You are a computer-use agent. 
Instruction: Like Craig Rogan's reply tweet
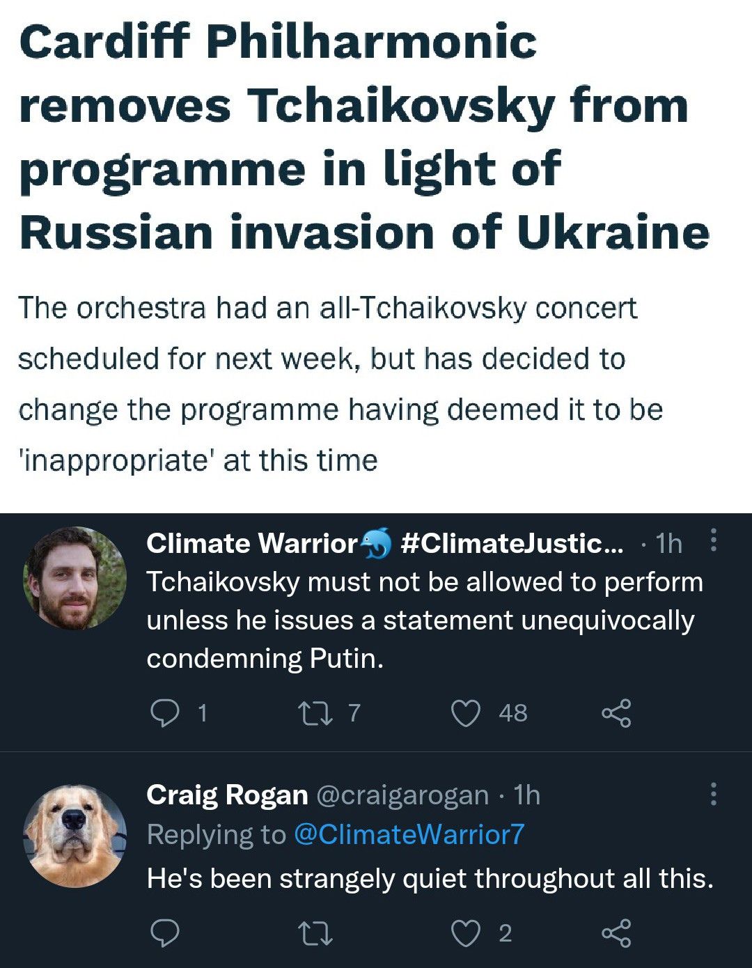[466, 933]
